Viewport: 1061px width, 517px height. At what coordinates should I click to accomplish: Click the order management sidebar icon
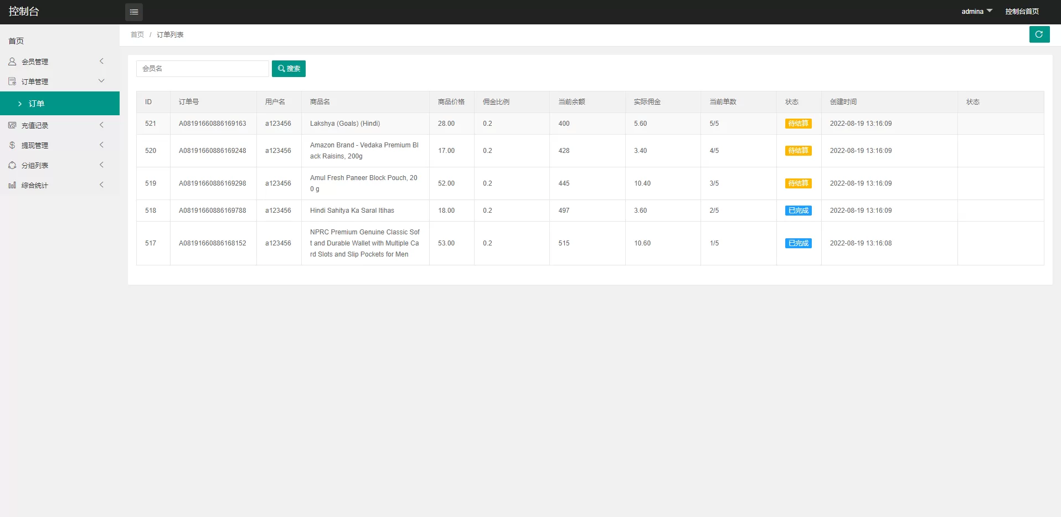coord(12,81)
